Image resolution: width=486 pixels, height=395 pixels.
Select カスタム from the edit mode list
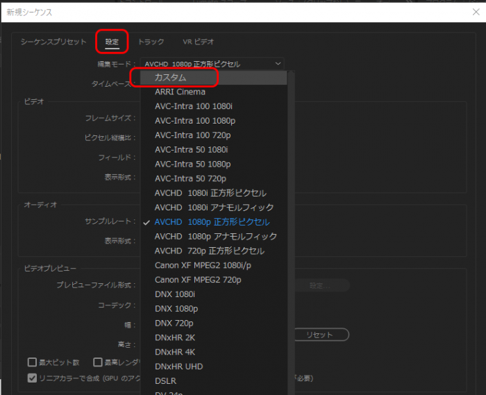[x=213, y=78]
